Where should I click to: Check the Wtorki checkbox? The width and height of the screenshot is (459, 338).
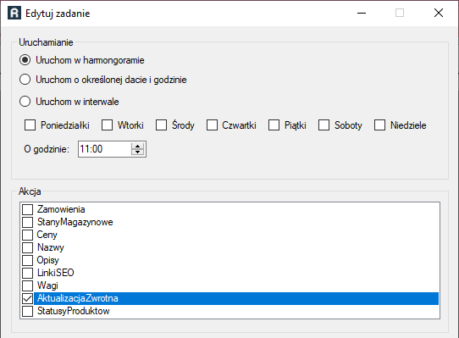(x=108, y=125)
